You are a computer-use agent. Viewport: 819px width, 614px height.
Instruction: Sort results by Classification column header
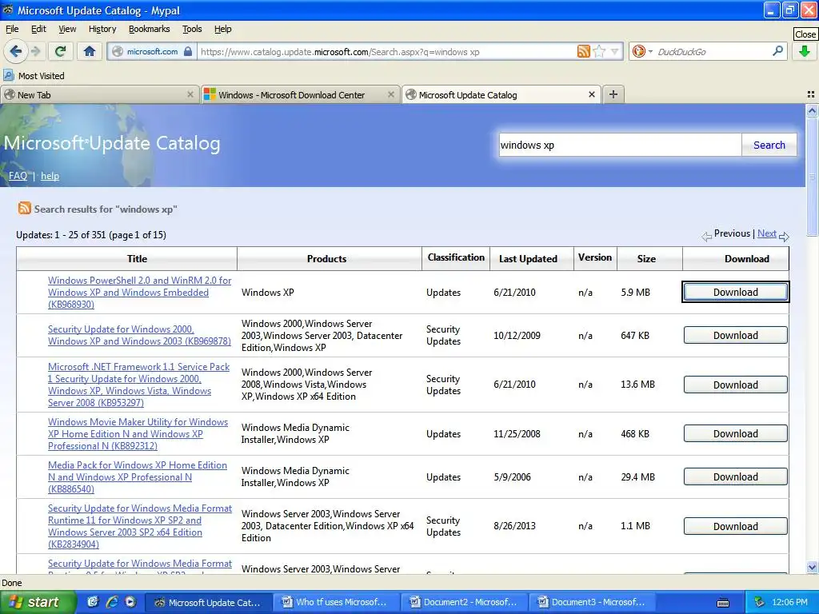pos(456,257)
